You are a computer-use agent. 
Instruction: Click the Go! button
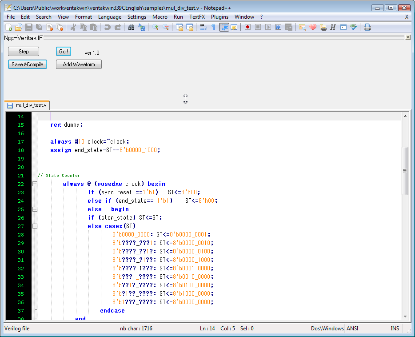pyautogui.click(x=64, y=52)
